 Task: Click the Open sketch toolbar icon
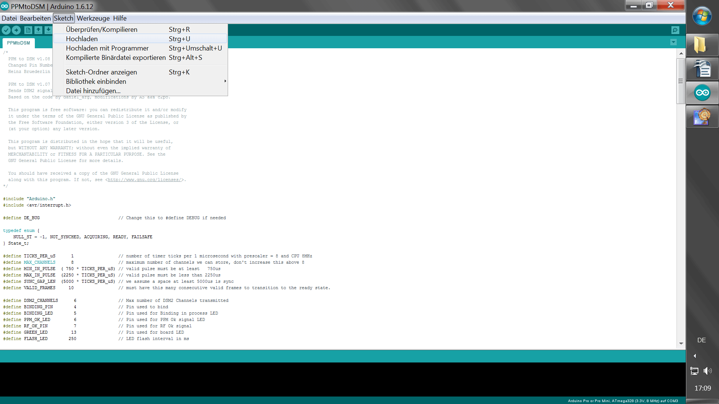coord(38,30)
